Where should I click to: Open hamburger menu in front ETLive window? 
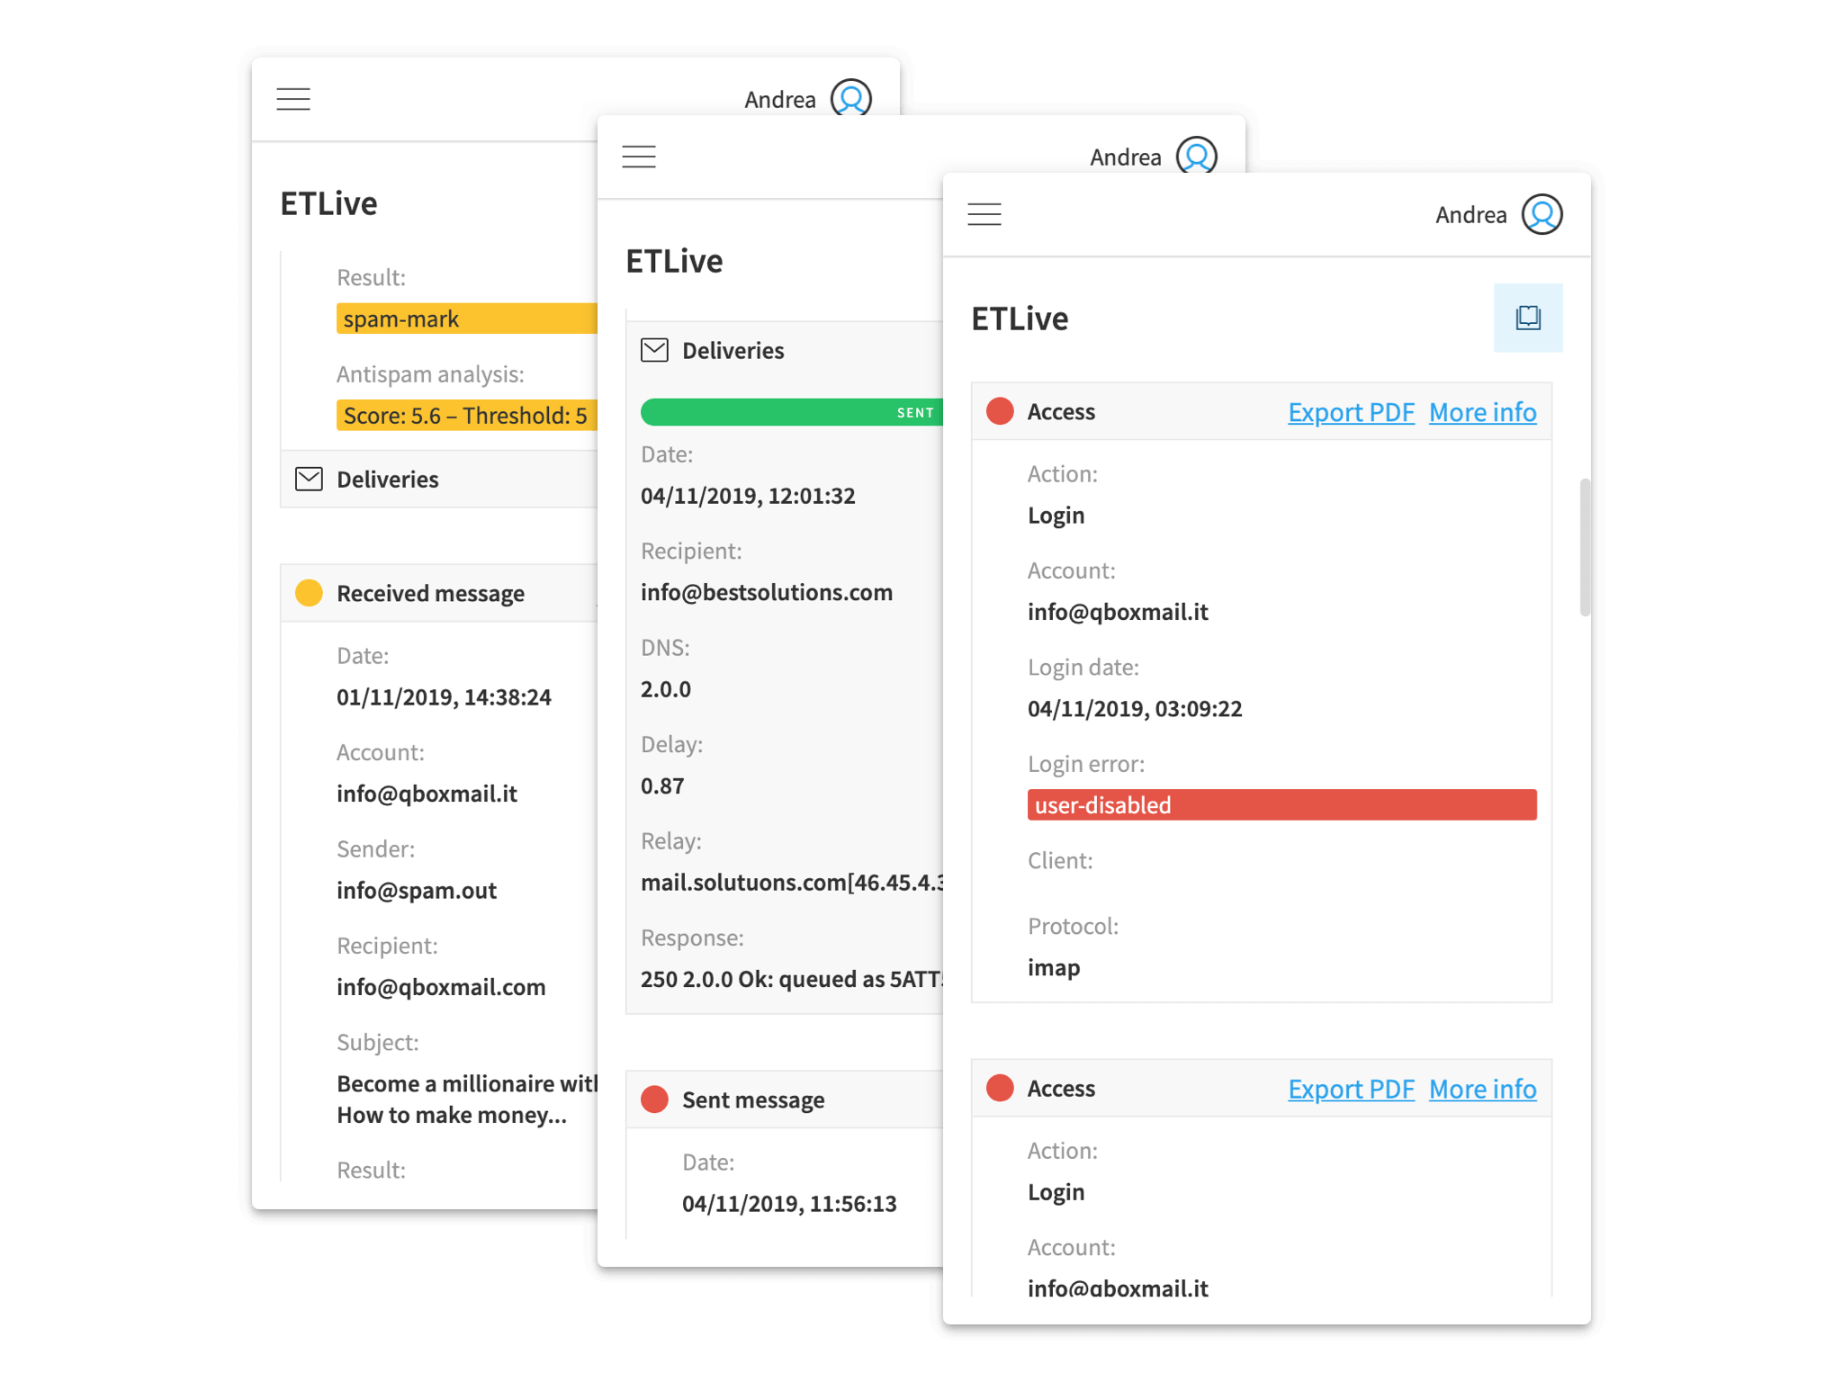pyautogui.click(x=984, y=214)
